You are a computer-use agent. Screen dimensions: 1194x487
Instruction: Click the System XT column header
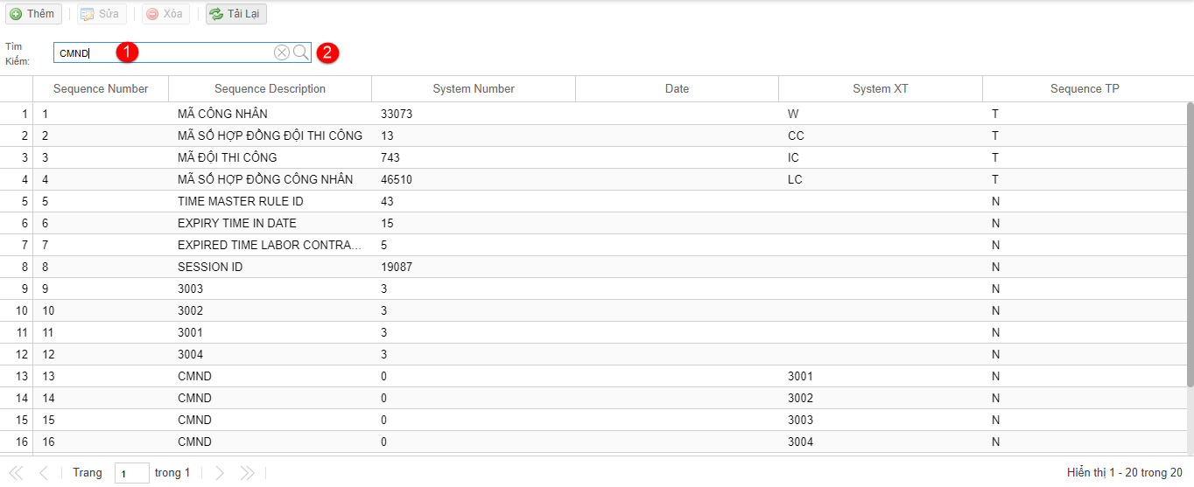coord(880,89)
